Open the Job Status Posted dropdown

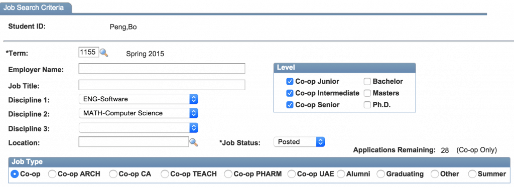(299, 142)
